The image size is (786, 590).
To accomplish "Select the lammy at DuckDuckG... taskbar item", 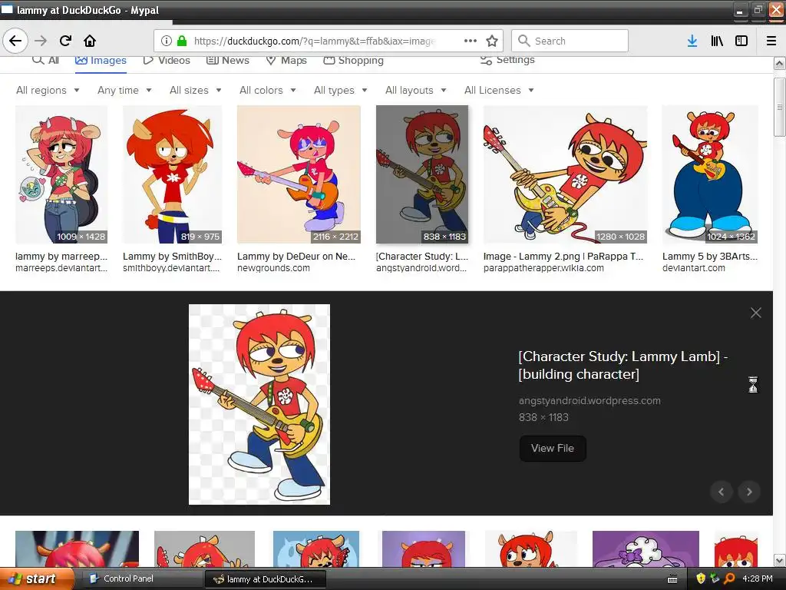I will [266, 579].
